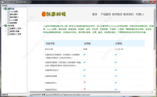Click the 采集规则编辑 row label
The width and height of the screenshot is (157, 97).
(51, 76)
